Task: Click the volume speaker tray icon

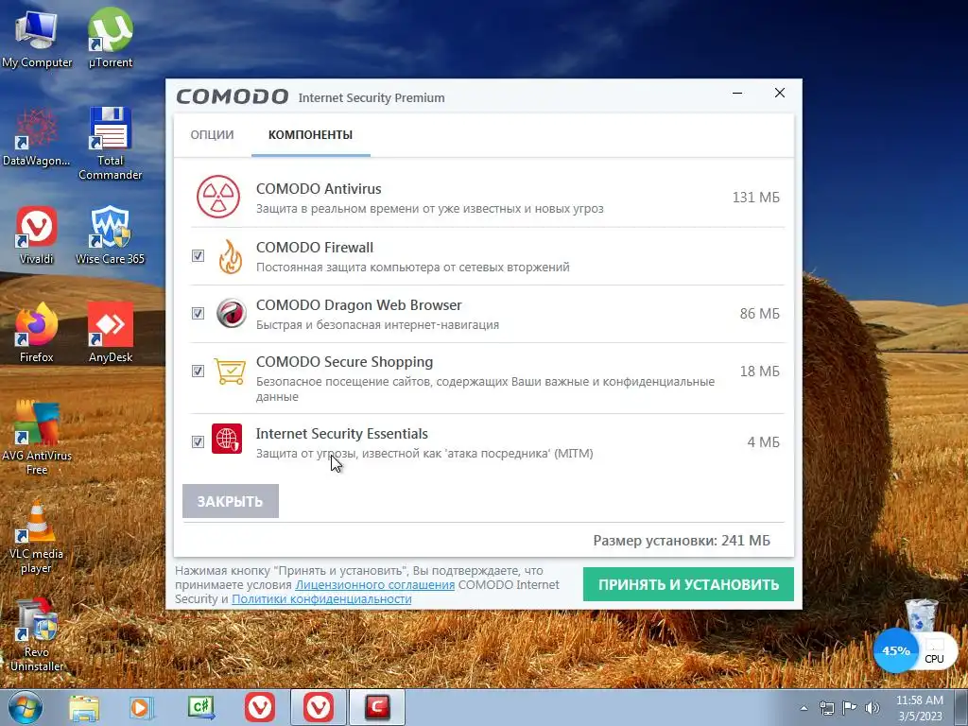Action: (873, 708)
